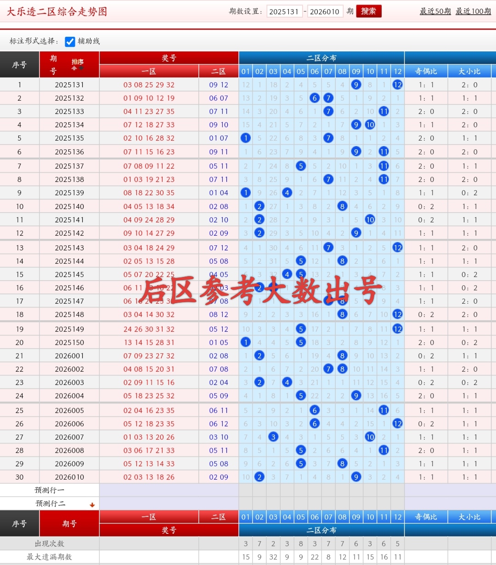Viewport: 496px width, 565px height.
Task: Toggle the 辅助线 checkbox
Action: (70, 42)
